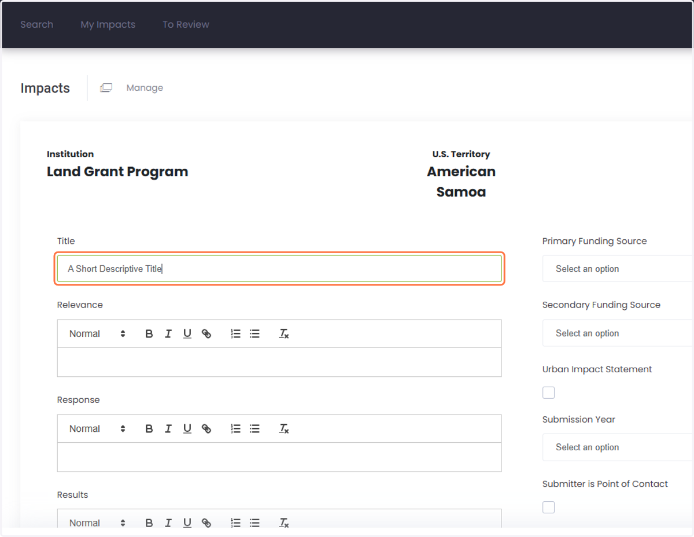
Task: Click the American Samoa territory name
Action: click(x=461, y=182)
